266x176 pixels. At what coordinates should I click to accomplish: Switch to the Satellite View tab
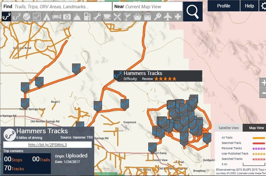click(229, 128)
